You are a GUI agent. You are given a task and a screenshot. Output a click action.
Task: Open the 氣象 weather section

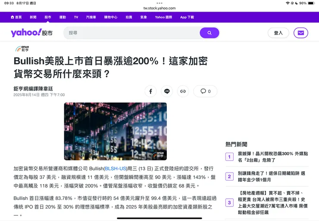[144, 17]
